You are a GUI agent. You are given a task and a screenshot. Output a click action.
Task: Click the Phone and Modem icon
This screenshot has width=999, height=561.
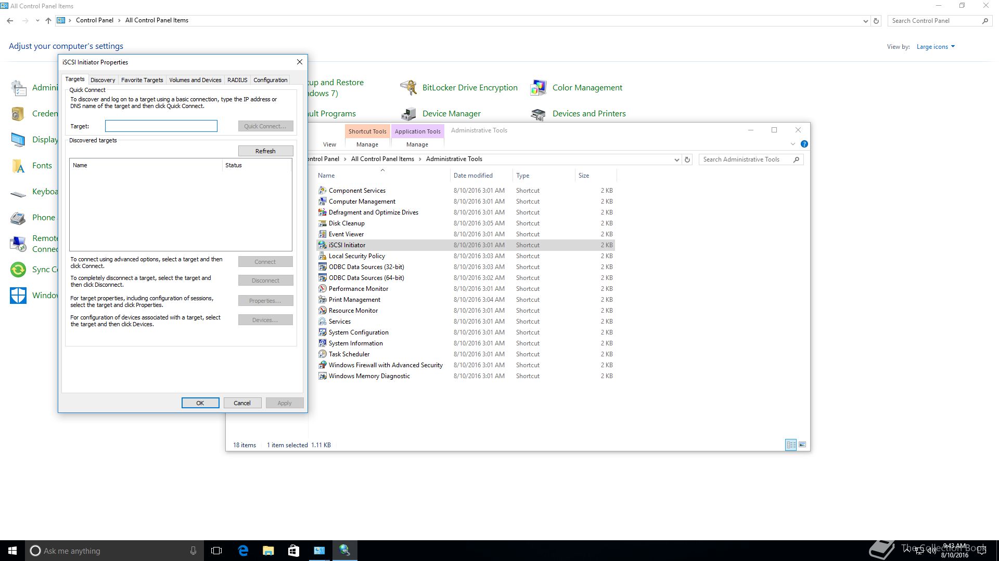click(x=18, y=218)
